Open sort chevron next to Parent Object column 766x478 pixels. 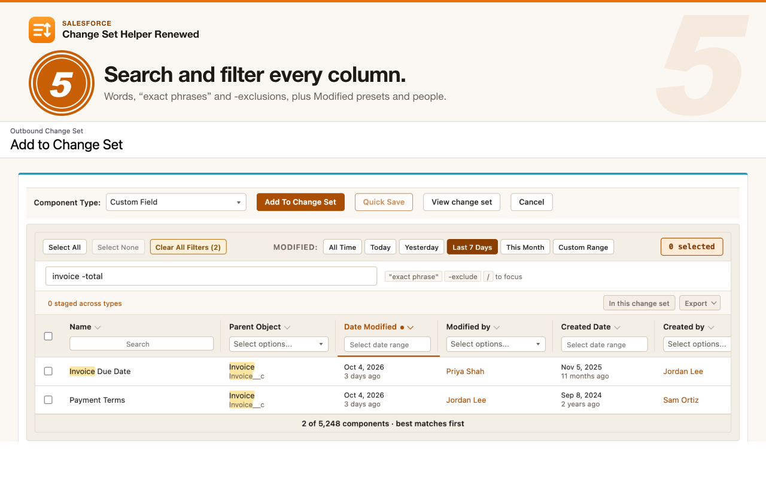[x=287, y=327]
